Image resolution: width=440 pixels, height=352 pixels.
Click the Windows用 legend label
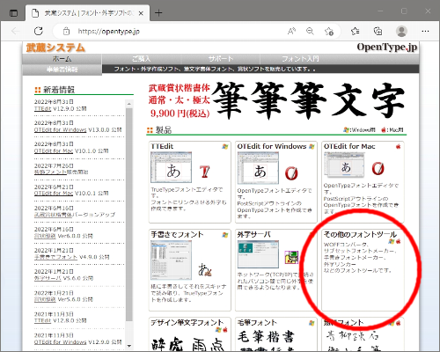click(x=359, y=129)
